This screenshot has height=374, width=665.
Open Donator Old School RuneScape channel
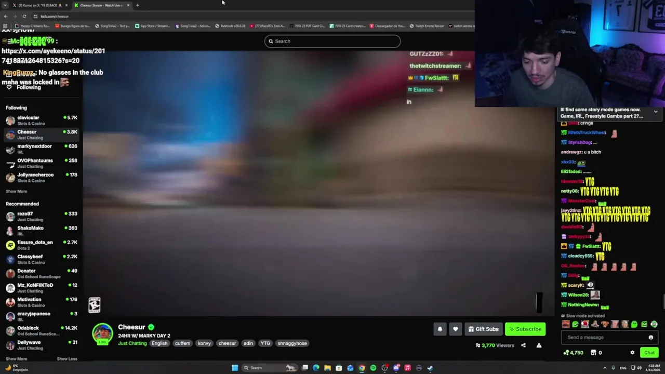click(42, 274)
